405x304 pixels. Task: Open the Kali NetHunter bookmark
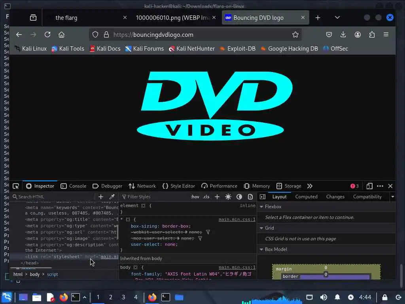pyautogui.click(x=192, y=49)
